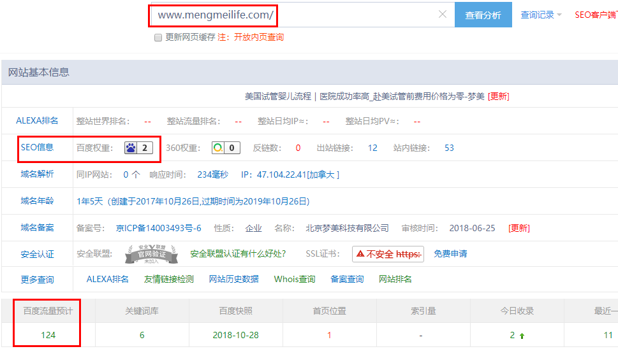
Task: Open the security alliance verification badge
Action: (x=151, y=253)
